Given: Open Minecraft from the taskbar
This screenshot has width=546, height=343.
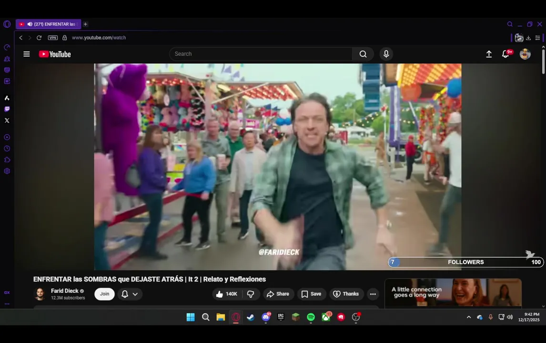Looking at the screenshot, I should (296, 317).
